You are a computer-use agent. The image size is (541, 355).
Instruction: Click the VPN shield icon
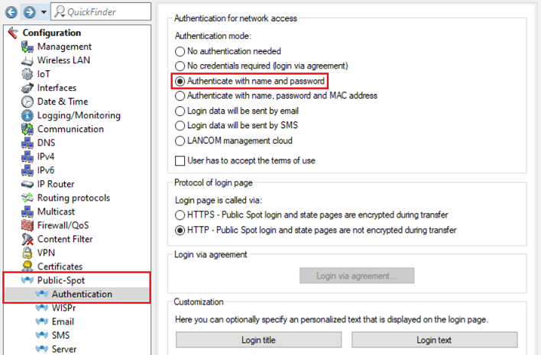27,253
